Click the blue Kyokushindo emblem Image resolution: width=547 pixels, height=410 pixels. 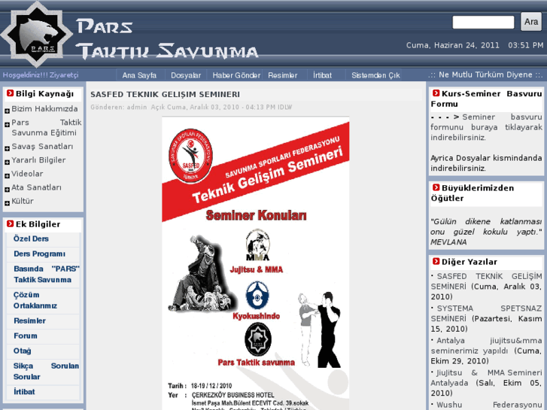[x=257, y=295]
